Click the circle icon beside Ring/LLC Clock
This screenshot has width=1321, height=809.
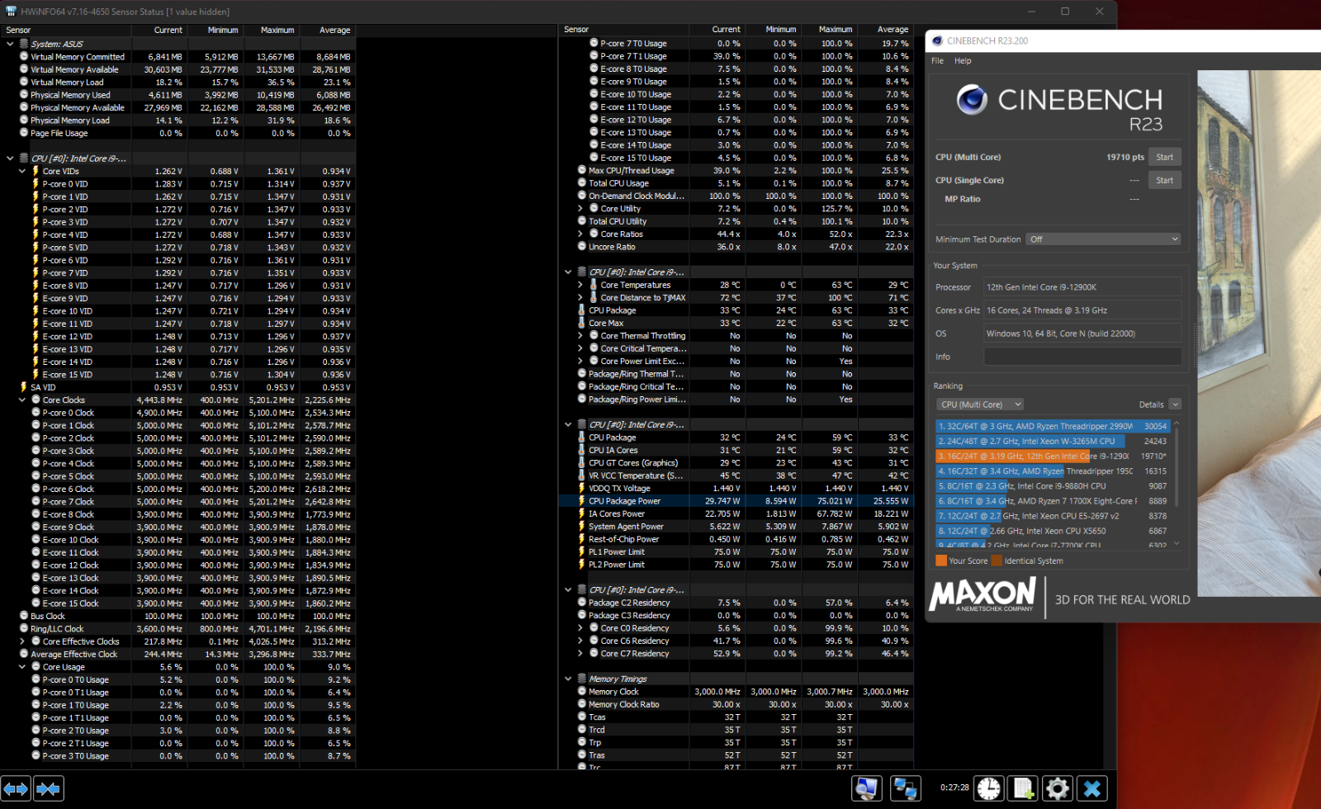(24, 629)
